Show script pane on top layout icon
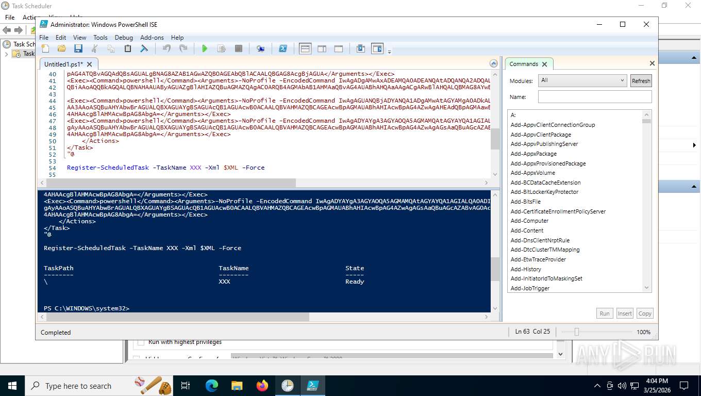 point(305,48)
